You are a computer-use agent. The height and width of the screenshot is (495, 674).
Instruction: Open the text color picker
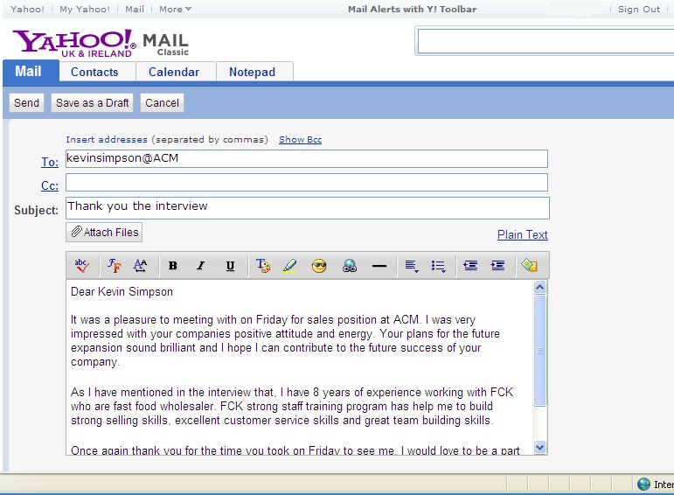(263, 266)
